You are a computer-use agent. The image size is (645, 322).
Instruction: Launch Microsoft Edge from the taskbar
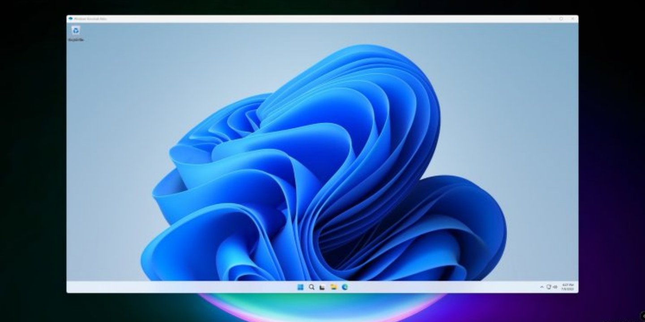point(345,287)
